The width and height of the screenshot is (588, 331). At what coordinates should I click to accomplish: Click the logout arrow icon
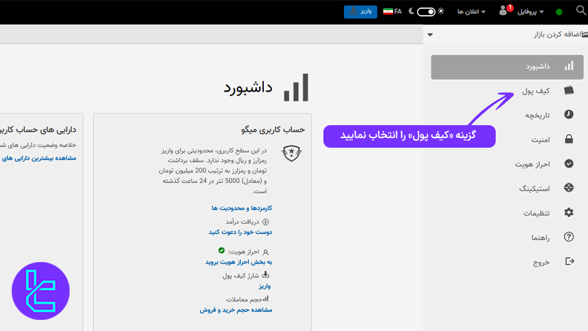570,261
